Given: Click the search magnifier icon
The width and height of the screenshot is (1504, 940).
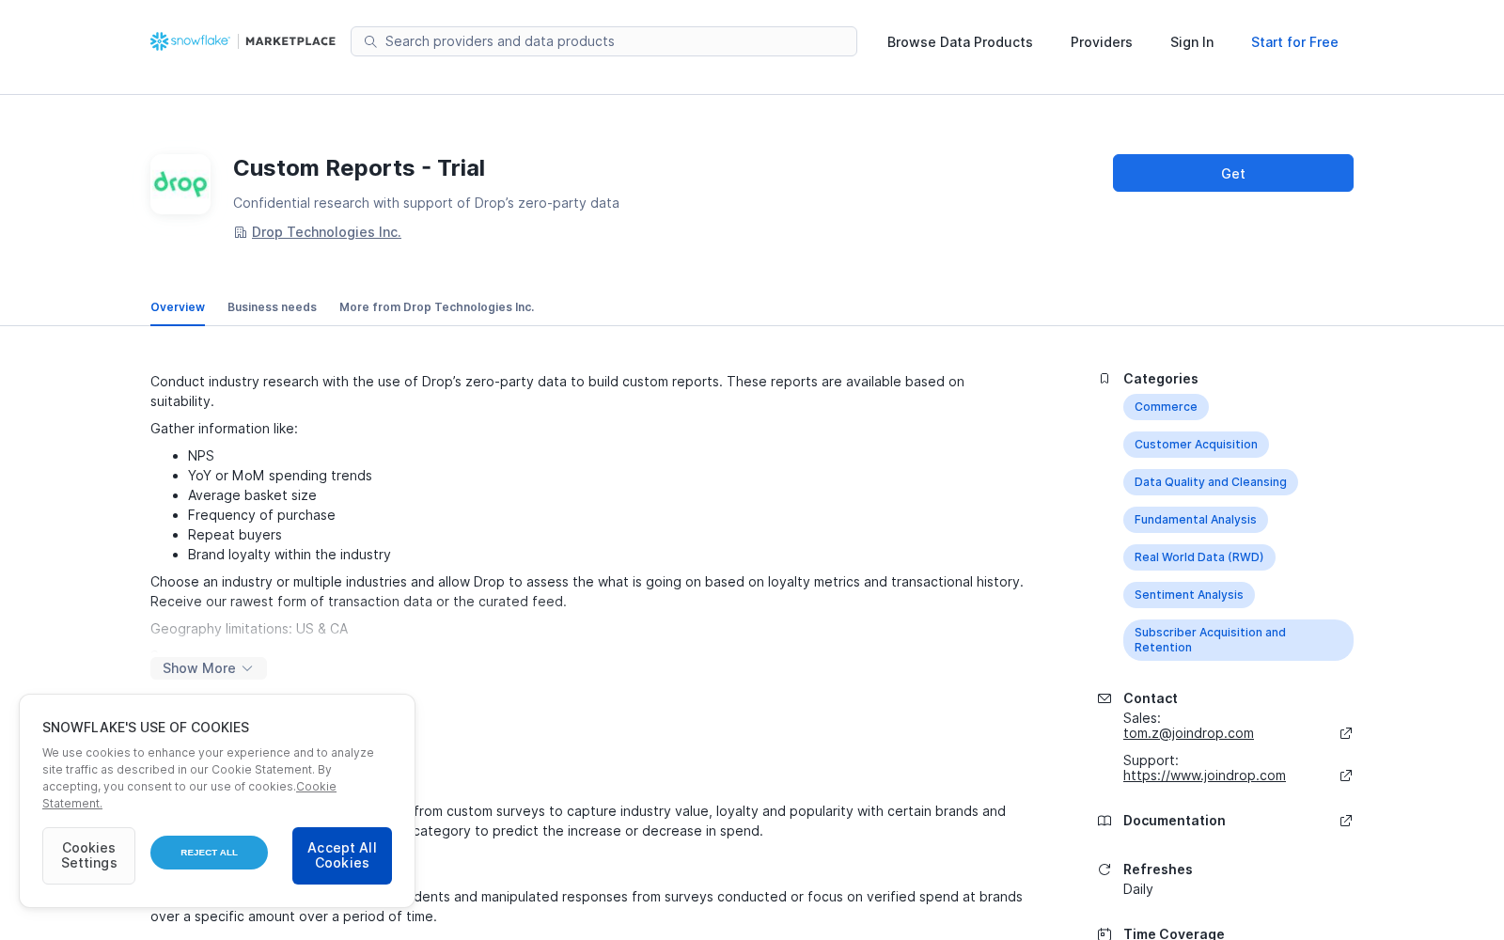Looking at the screenshot, I should pos(370,41).
